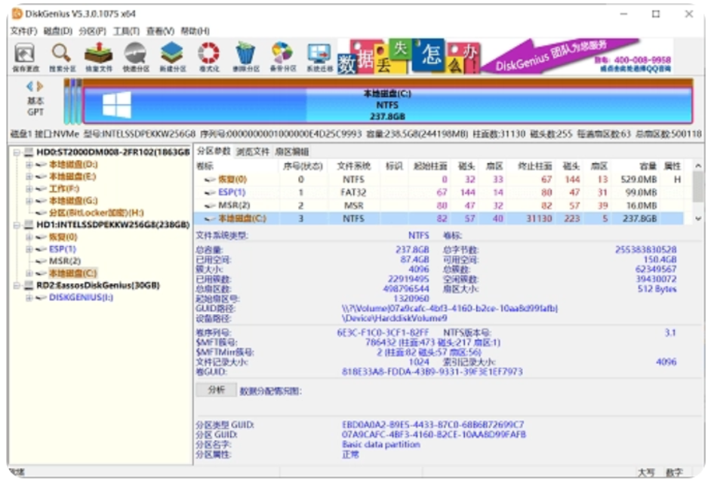This screenshot has width=714, height=486.
Task: Collapse the RD2:EassosDiskGenius disk node
Action: pyautogui.click(x=17, y=285)
